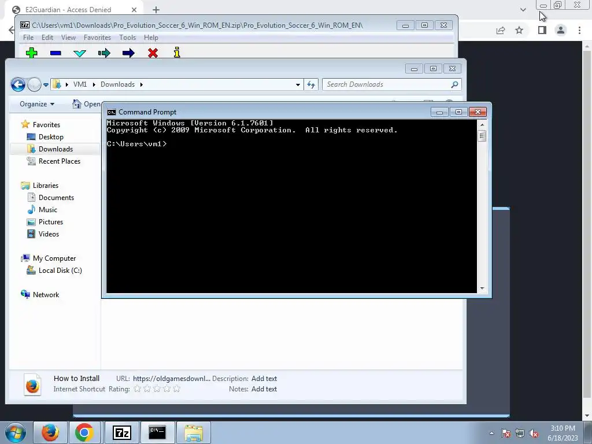Open the address bar history dropdown
This screenshot has height=444, width=592.
pos(298,84)
